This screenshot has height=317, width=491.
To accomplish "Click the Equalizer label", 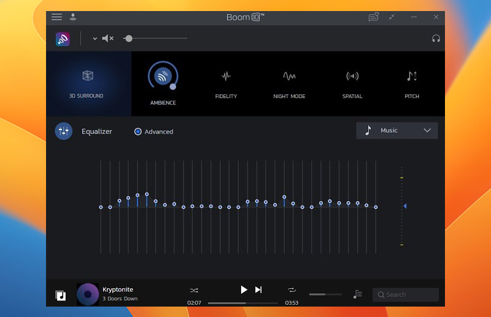I will click(x=97, y=131).
